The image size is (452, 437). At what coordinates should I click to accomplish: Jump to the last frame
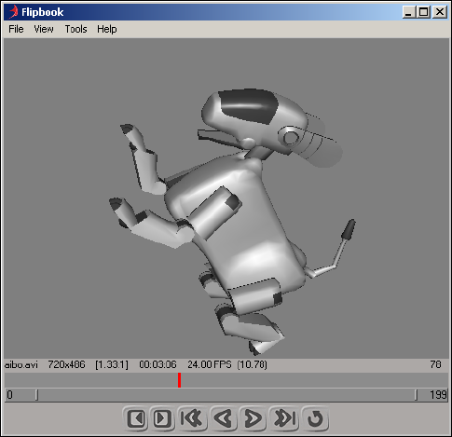pyautogui.click(x=284, y=418)
